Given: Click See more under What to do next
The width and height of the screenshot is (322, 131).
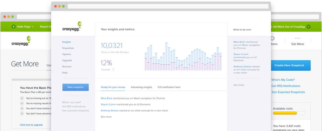Looking at the screenshot, I should click(239, 85).
